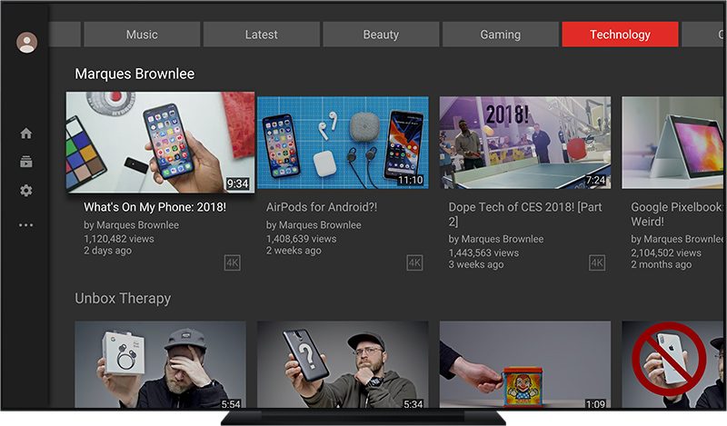The image size is (727, 426).
Task: Click the 11:10 duration badge
Action: [411, 180]
